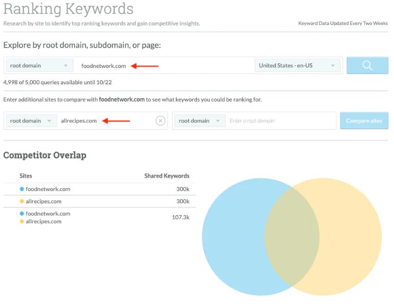Click allrecipes.com in the combined overlap row
This screenshot has height=306, width=394.
43,222
